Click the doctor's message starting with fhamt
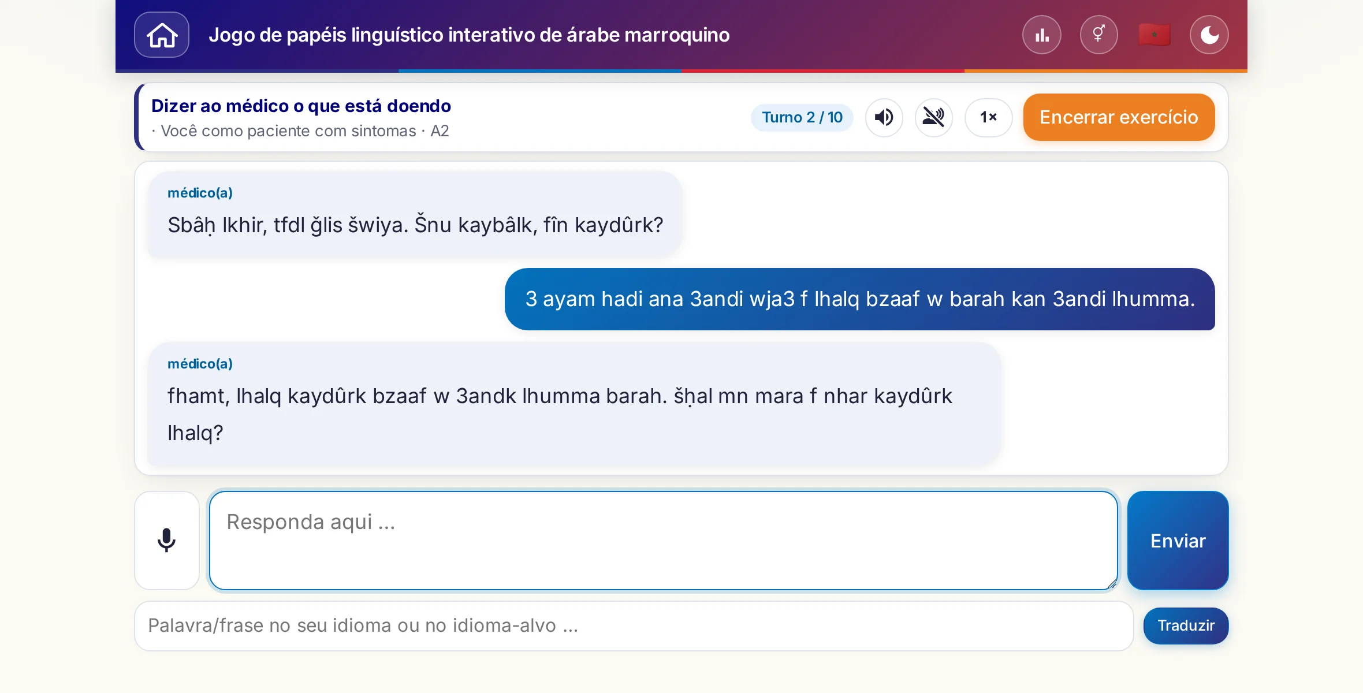Viewport: 1363px width, 693px height. tap(574, 404)
